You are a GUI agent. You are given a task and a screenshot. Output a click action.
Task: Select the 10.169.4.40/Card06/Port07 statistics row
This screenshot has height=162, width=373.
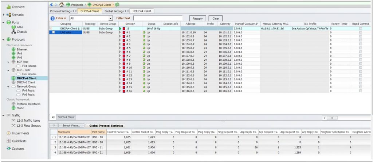coord(211,147)
